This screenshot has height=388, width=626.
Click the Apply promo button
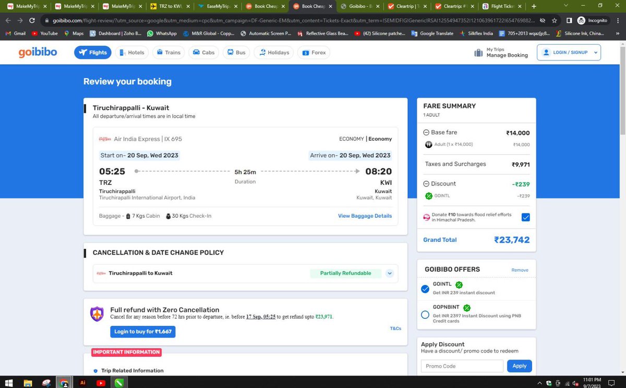tap(519, 366)
